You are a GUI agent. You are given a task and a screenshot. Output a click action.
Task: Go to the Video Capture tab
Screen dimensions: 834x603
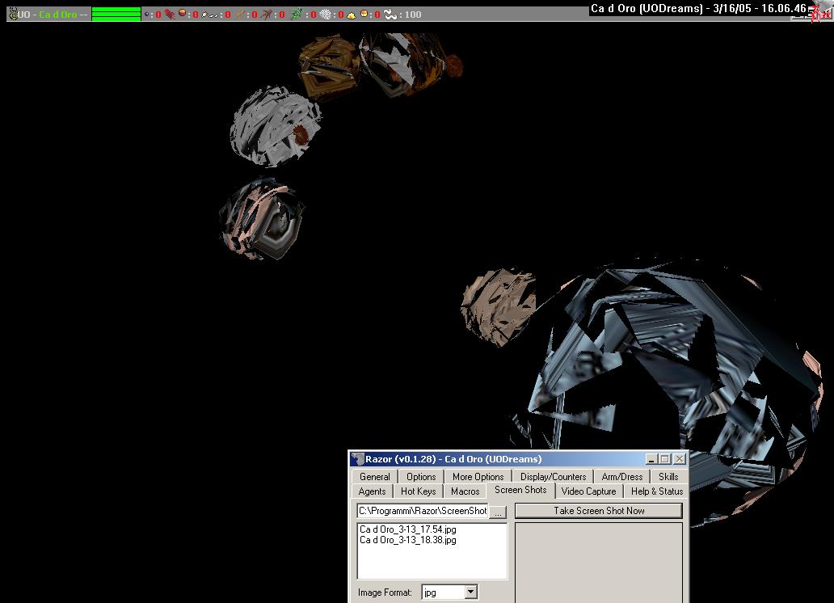coord(588,491)
